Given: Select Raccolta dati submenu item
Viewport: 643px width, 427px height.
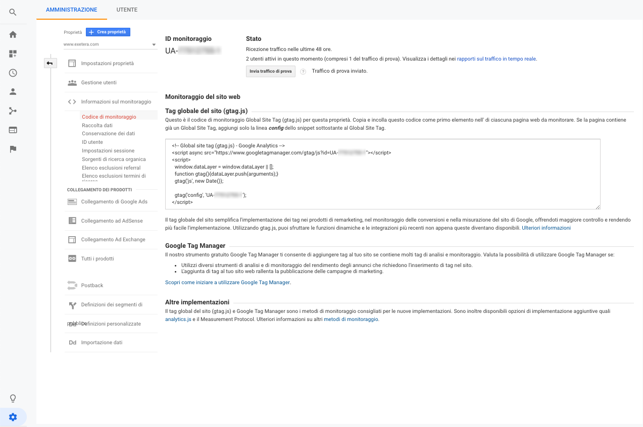Looking at the screenshot, I should point(97,125).
